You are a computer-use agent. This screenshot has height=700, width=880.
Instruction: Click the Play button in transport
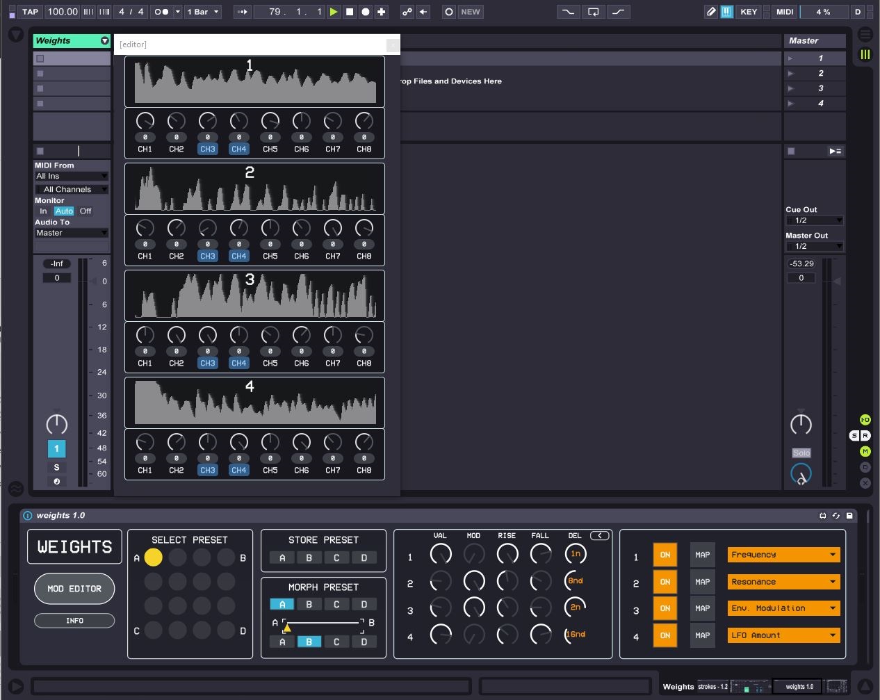(x=334, y=12)
